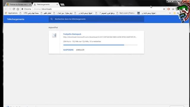The width and height of the screenshot is (190, 107).
Task: Open the MP3 Arabic bookmark
Action: click(x=29, y=13)
